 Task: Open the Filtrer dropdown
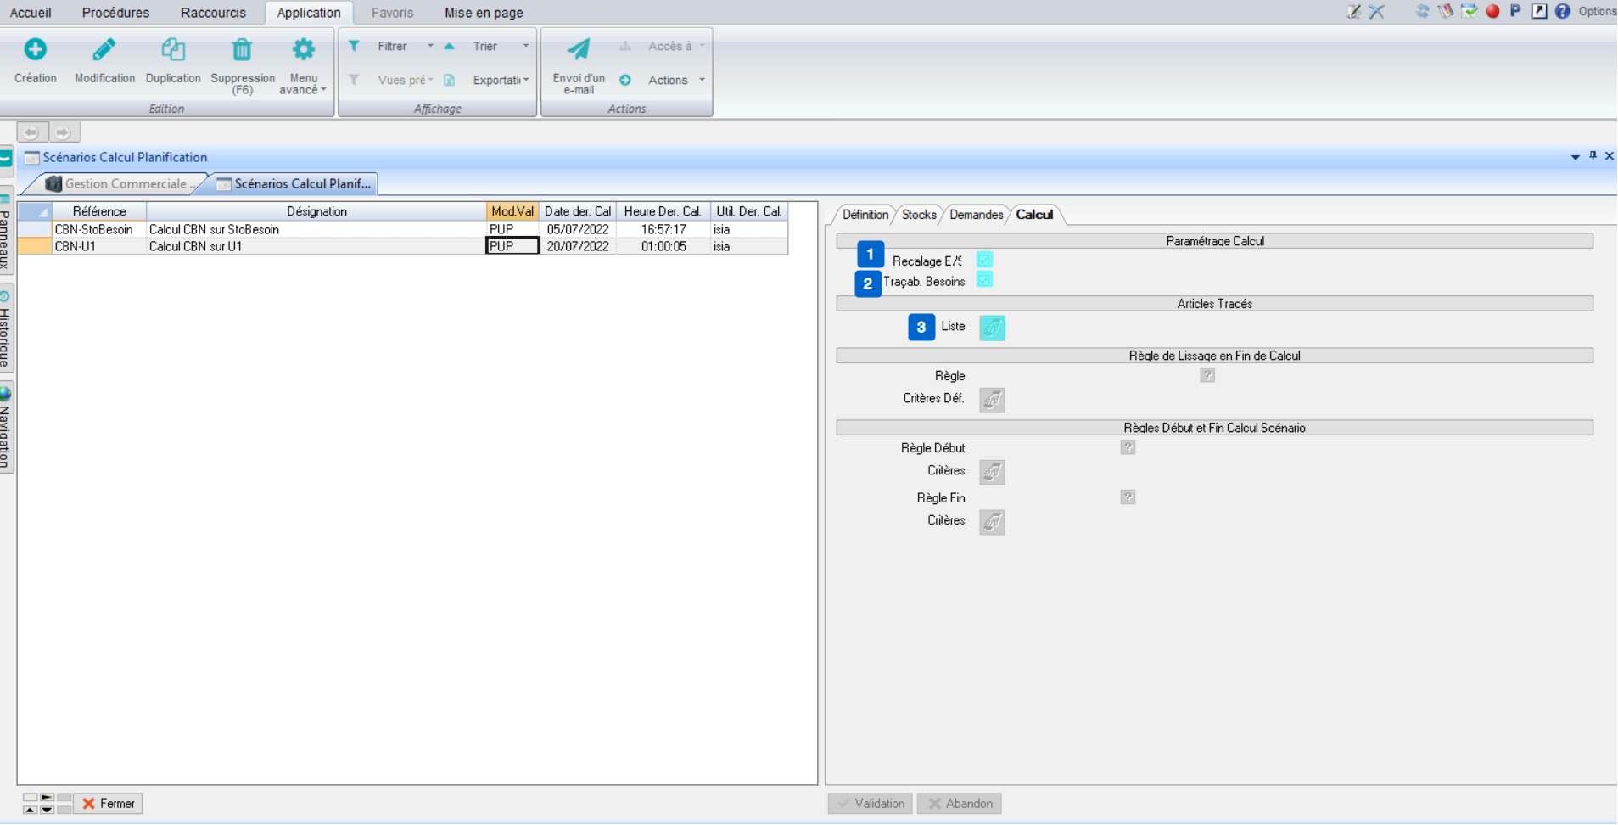[430, 46]
